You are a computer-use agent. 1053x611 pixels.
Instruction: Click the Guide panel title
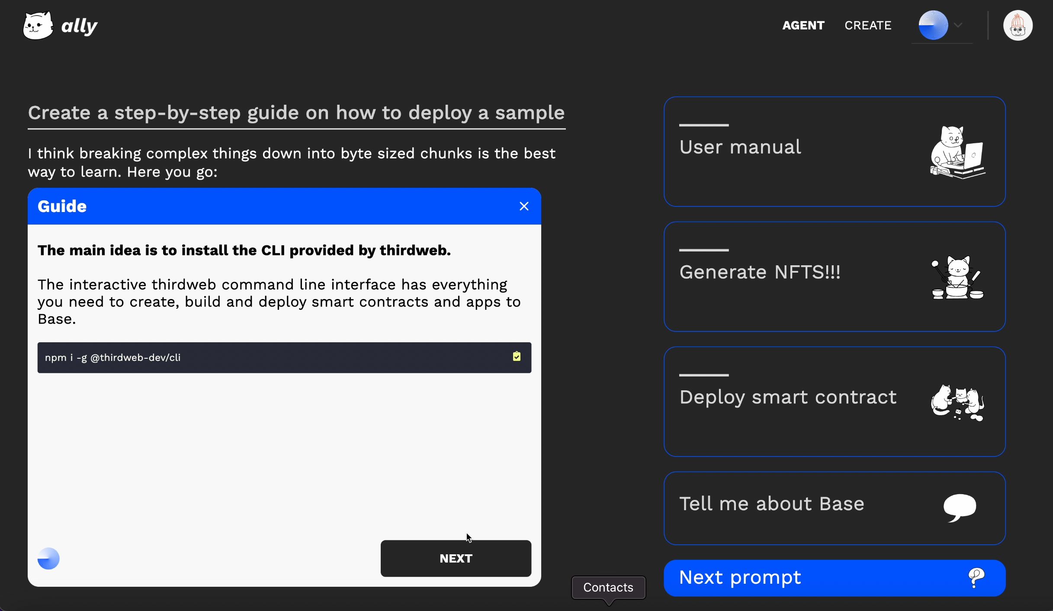(x=62, y=206)
